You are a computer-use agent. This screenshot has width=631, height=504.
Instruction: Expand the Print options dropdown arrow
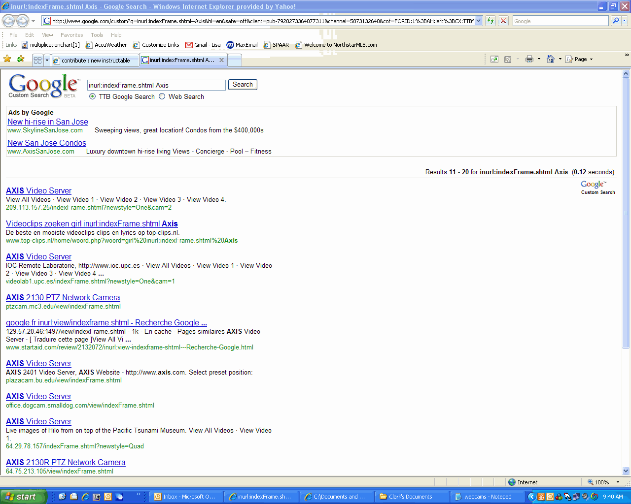pyautogui.click(x=539, y=59)
